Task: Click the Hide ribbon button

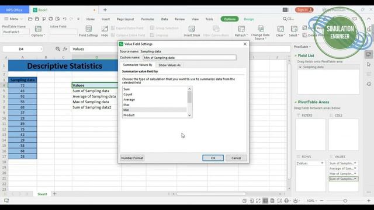Action: [105, 31]
